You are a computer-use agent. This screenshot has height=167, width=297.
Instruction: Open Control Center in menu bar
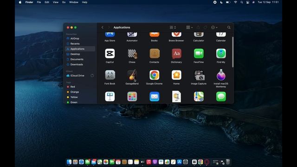(x=248, y=2)
